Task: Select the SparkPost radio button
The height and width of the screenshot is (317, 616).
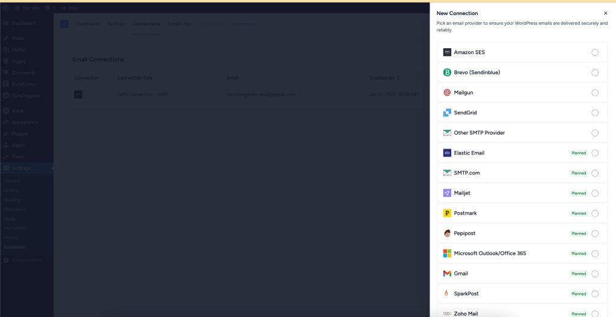Action: [595, 294]
